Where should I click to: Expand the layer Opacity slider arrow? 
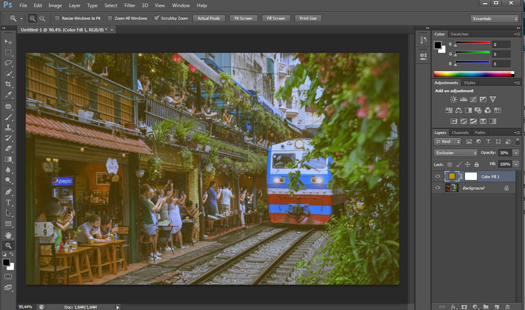515,153
